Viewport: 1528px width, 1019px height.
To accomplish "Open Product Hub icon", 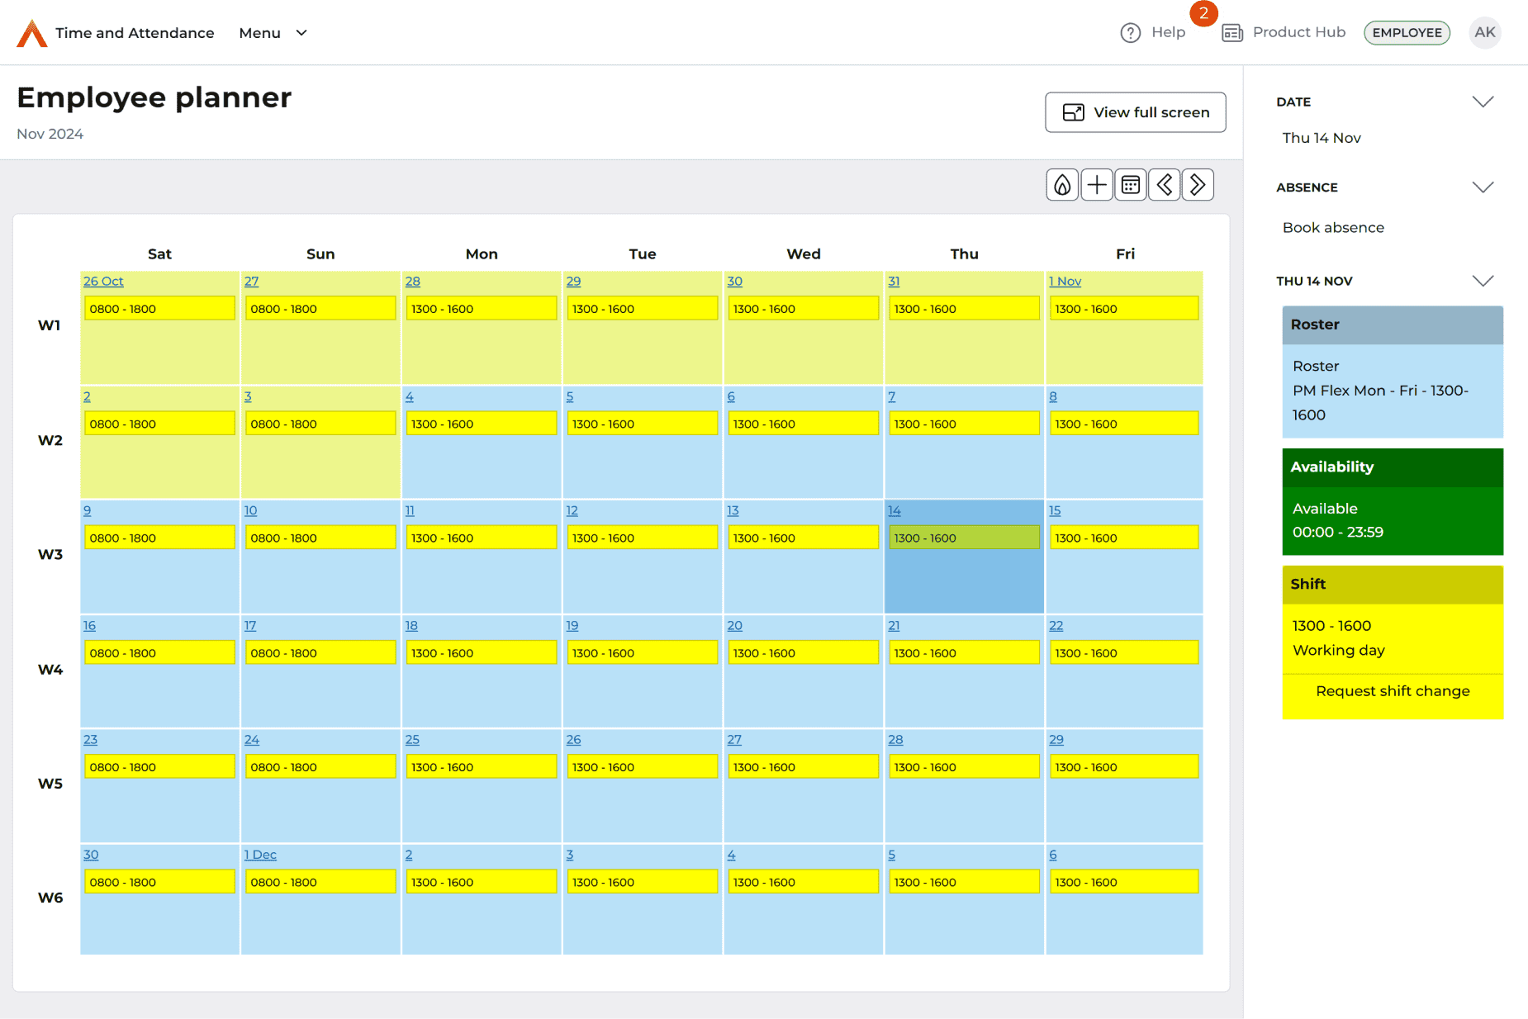I will [x=1232, y=33].
